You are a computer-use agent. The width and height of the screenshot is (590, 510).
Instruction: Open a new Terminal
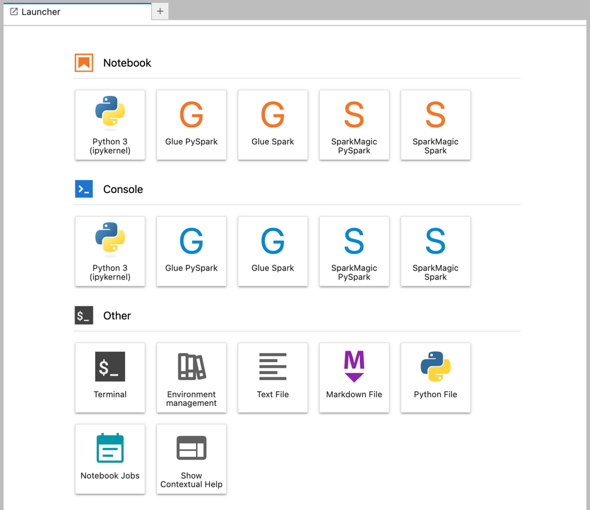click(110, 378)
